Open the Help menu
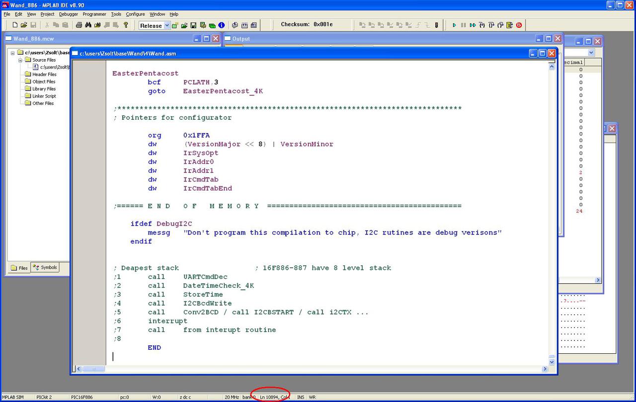Viewport: 636px width, 402px height. (174, 14)
